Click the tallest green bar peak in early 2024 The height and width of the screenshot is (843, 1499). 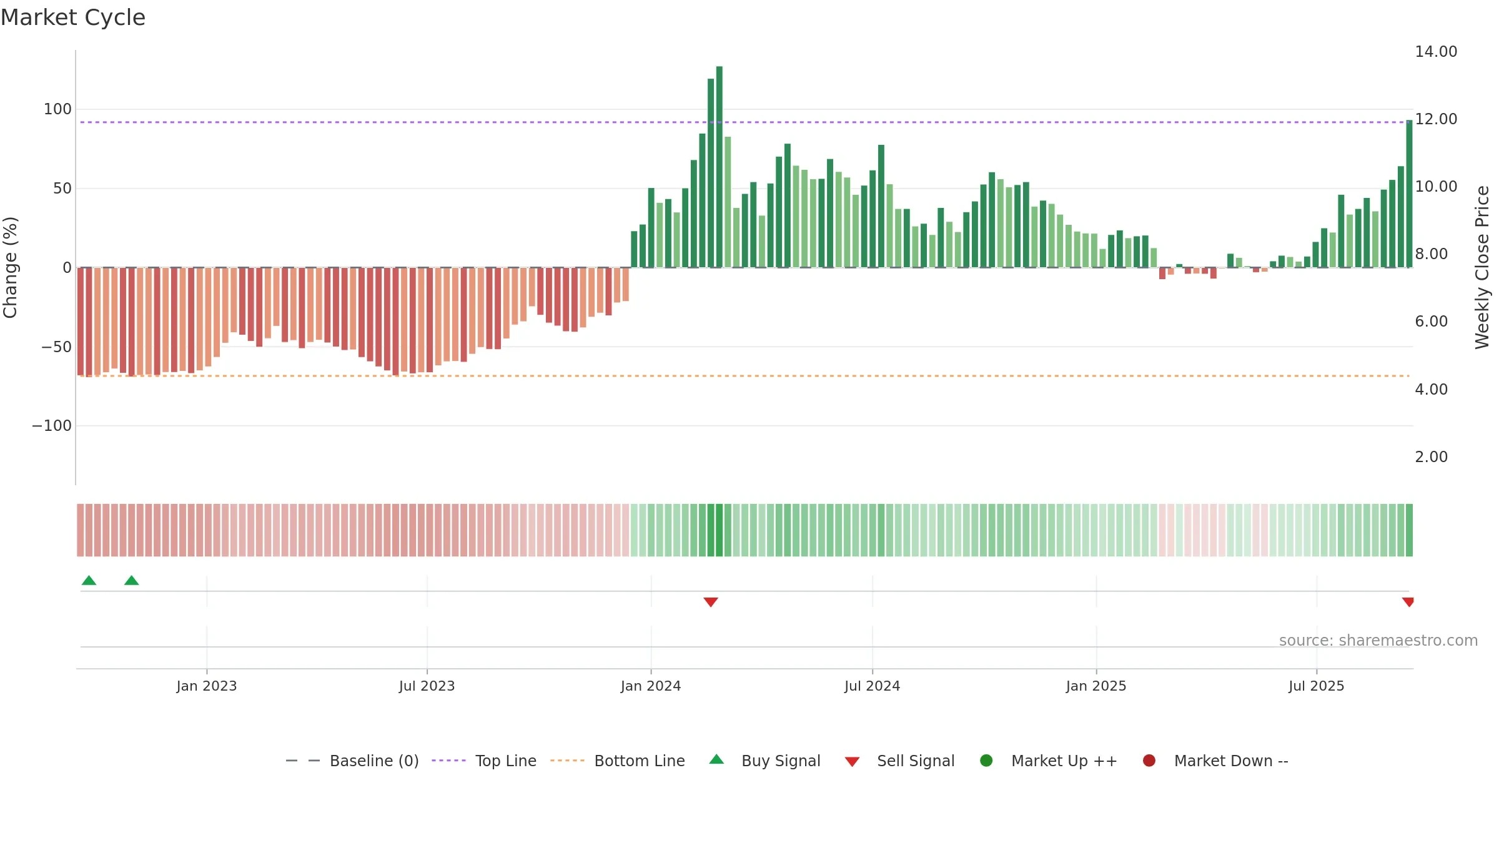tap(720, 167)
